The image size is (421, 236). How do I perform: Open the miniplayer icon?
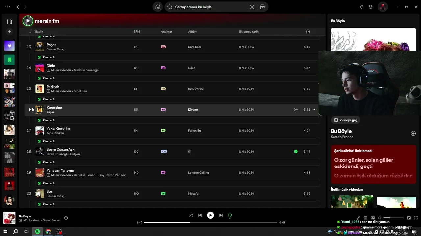pyautogui.click(x=409, y=218)
